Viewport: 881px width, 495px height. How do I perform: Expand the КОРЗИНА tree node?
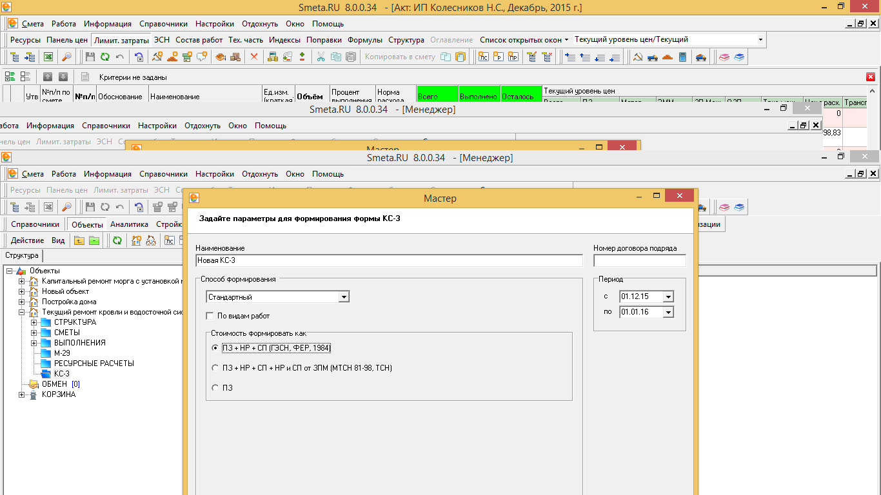pos(21,394)
